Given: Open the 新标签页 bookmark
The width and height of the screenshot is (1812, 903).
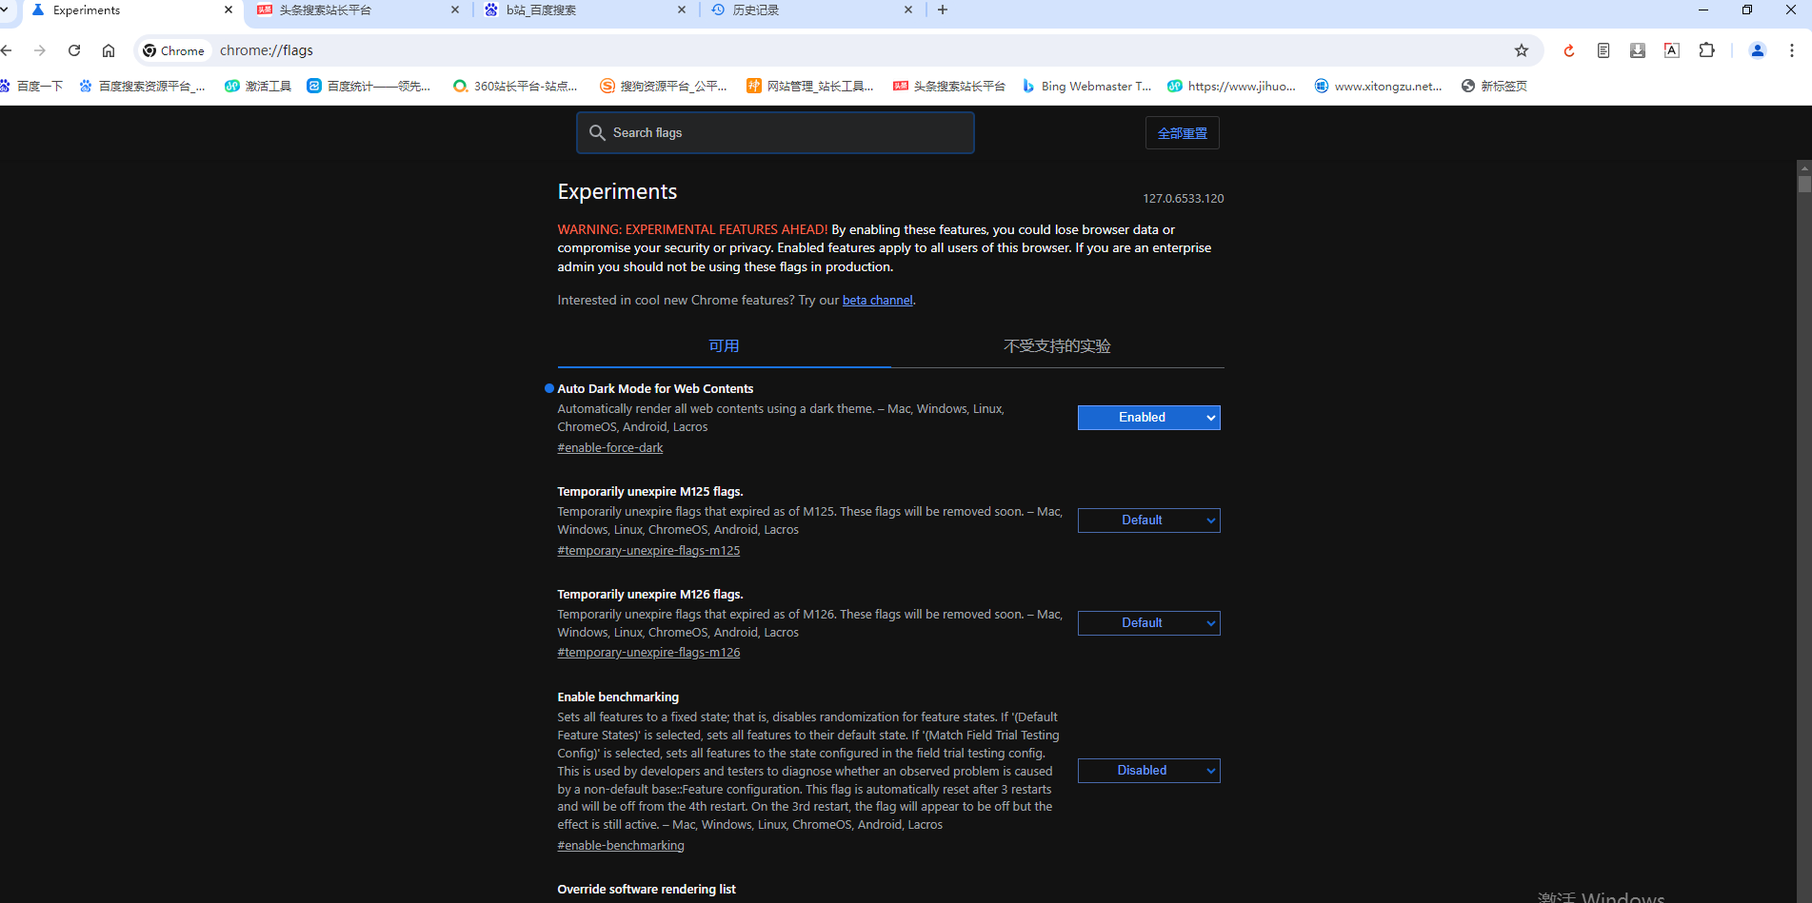Looking at the screenshot, I should [x=1494, y=86].
